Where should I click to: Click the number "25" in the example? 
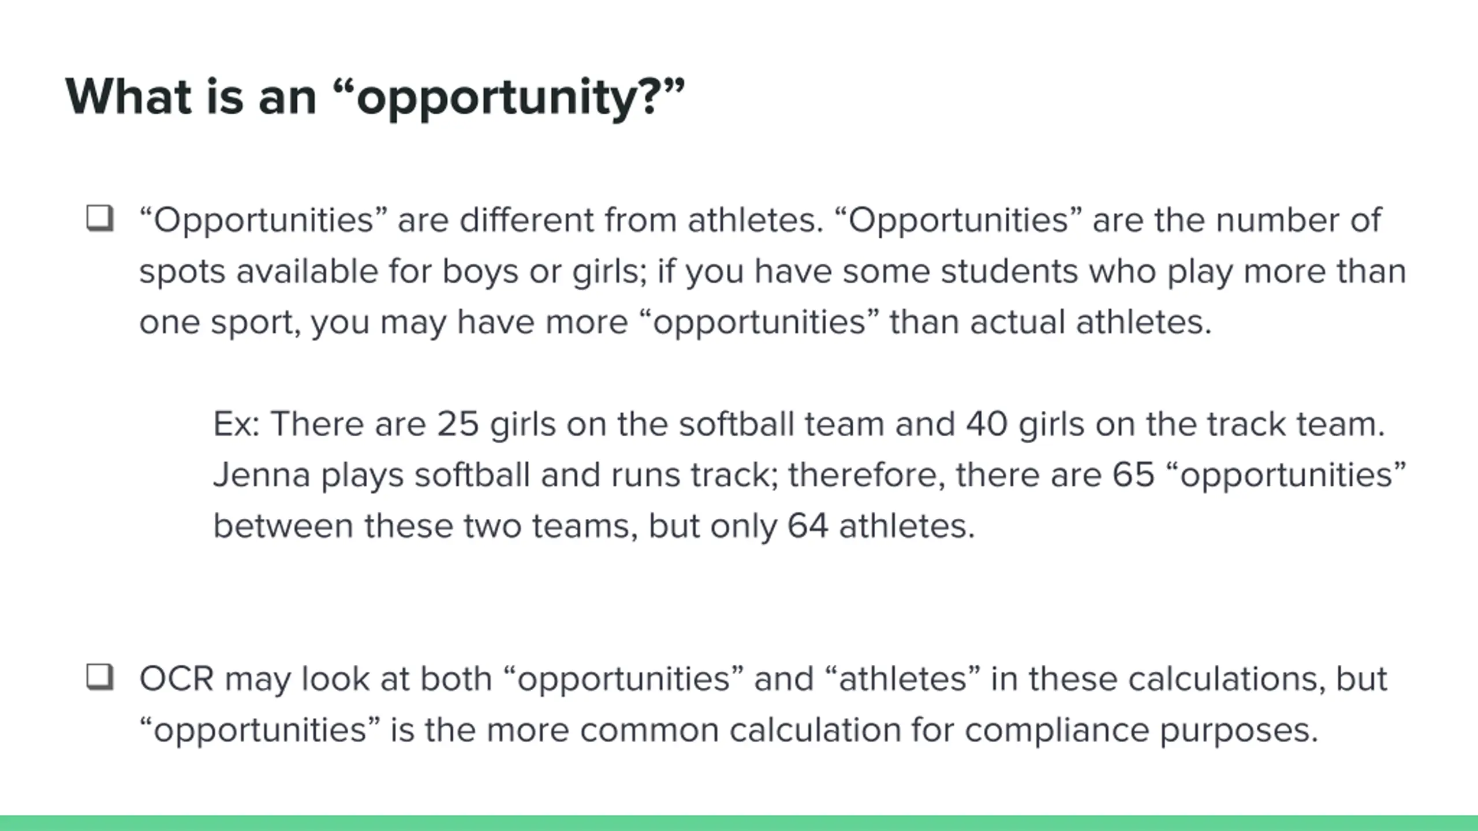pos(458,424)
